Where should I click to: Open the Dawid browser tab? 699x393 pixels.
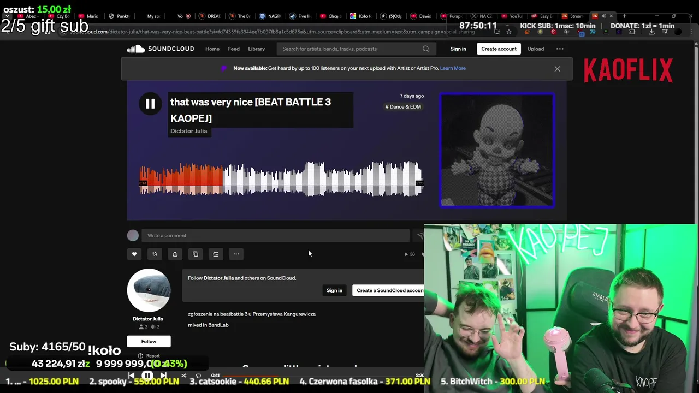[x=420, y=16]
